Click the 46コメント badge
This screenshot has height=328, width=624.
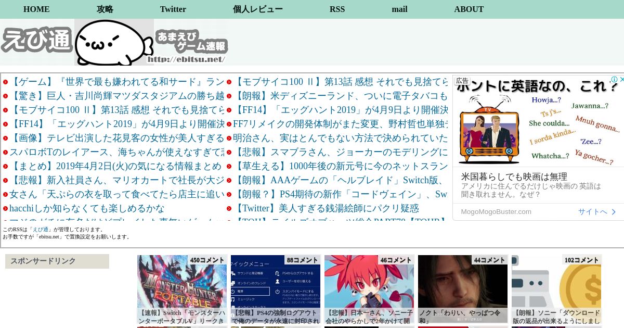(396, 260)
